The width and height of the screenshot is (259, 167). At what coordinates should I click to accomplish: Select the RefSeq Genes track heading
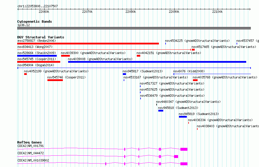(x=30, y=142)
